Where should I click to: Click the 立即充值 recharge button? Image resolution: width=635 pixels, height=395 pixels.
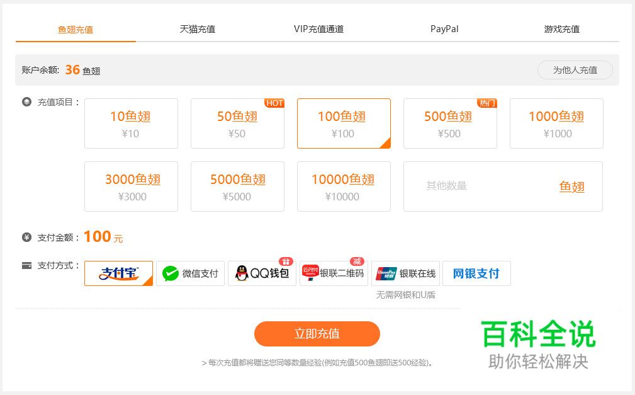[317, 334]
